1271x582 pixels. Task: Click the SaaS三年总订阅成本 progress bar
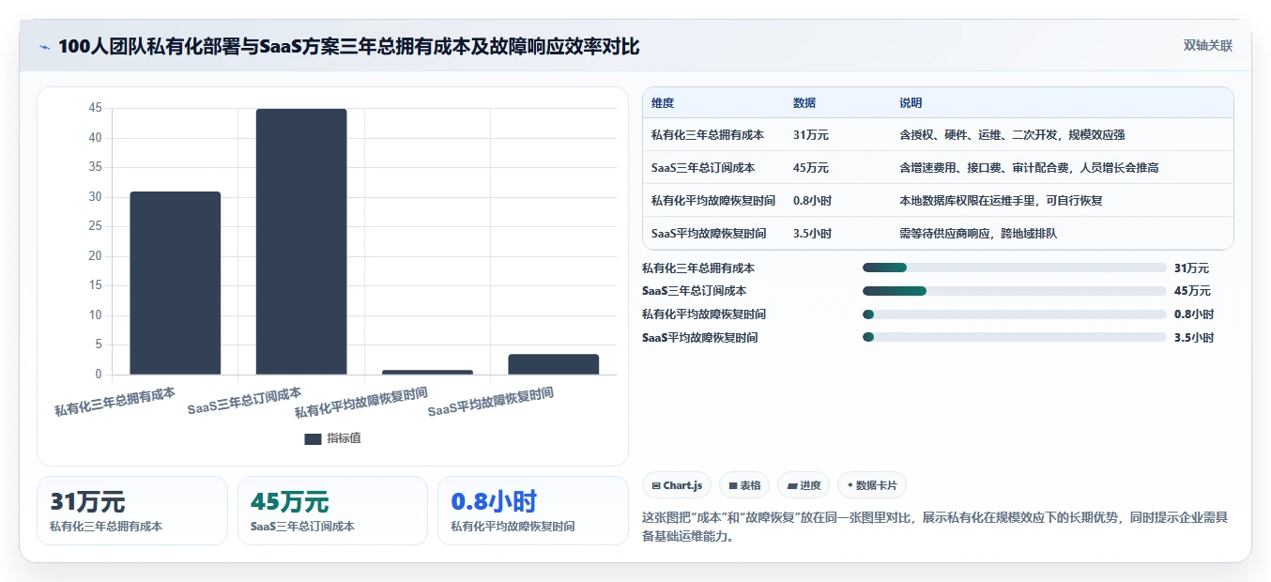[x=1014, y=291]
